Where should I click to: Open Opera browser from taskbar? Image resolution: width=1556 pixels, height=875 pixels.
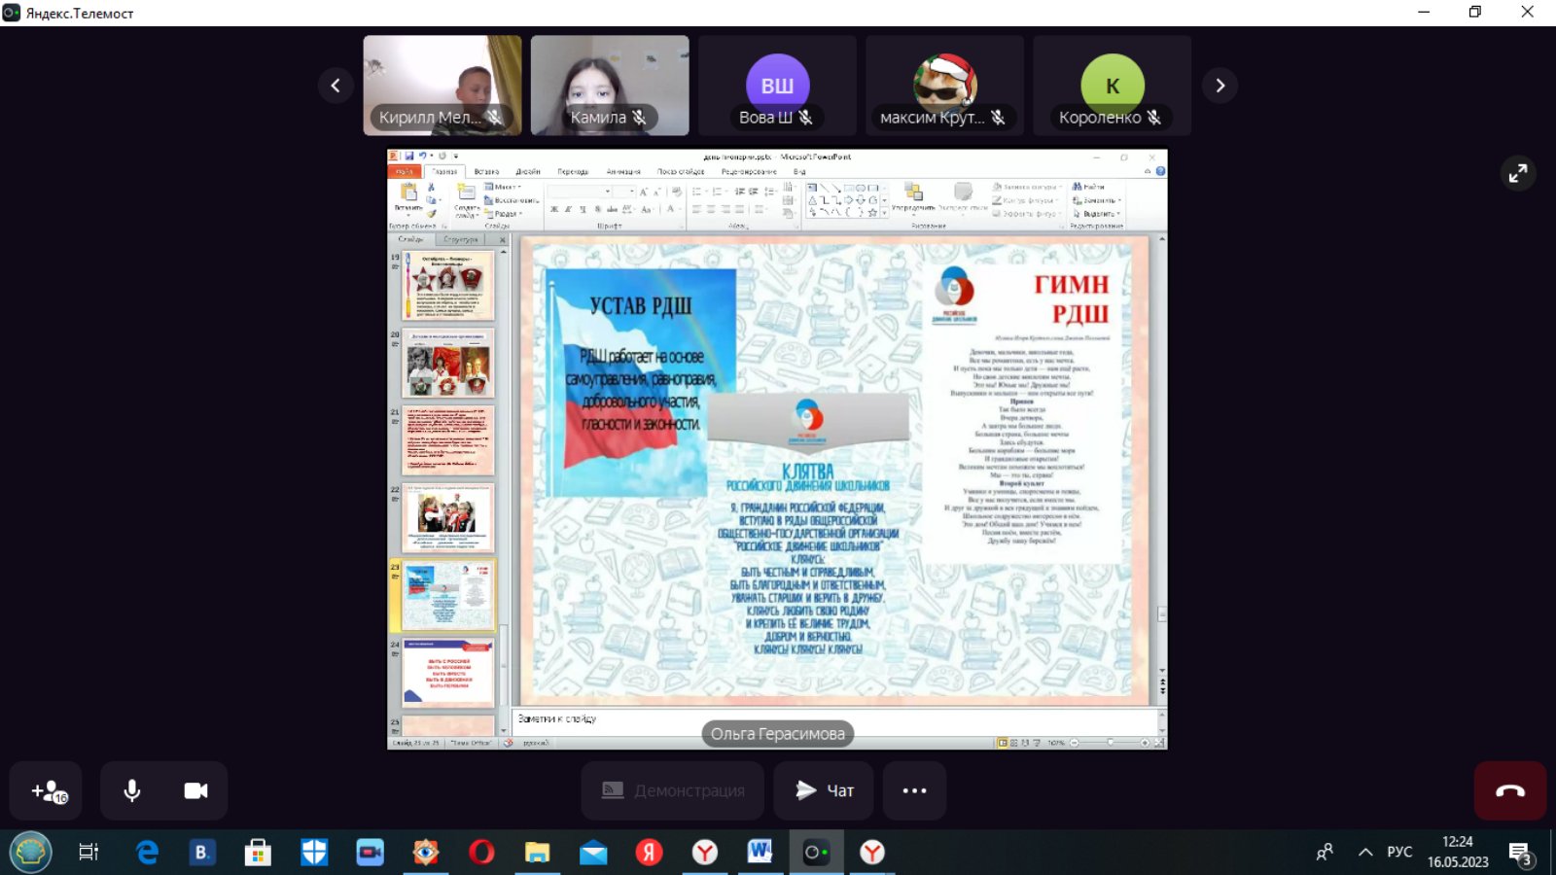(481, 853)
